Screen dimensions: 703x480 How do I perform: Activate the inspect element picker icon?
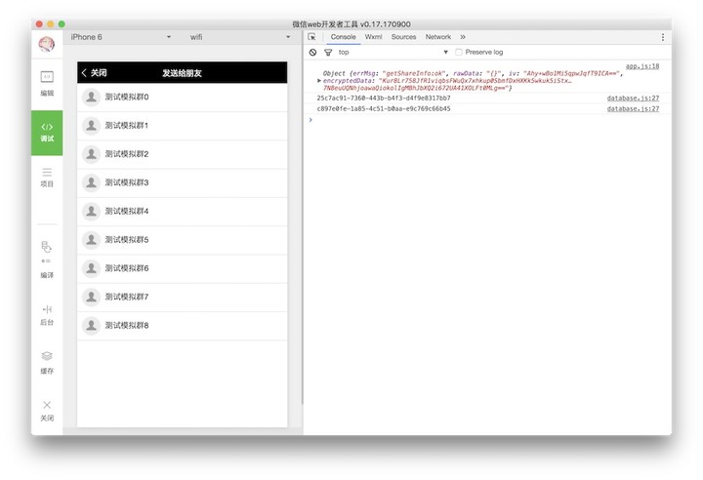point(312,37)
